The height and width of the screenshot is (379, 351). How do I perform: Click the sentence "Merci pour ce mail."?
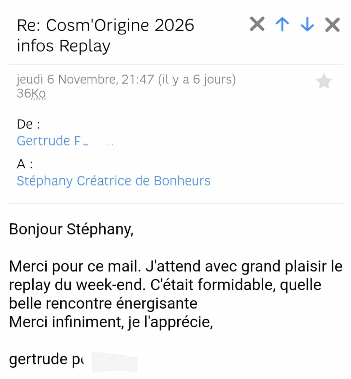(75, 266)
